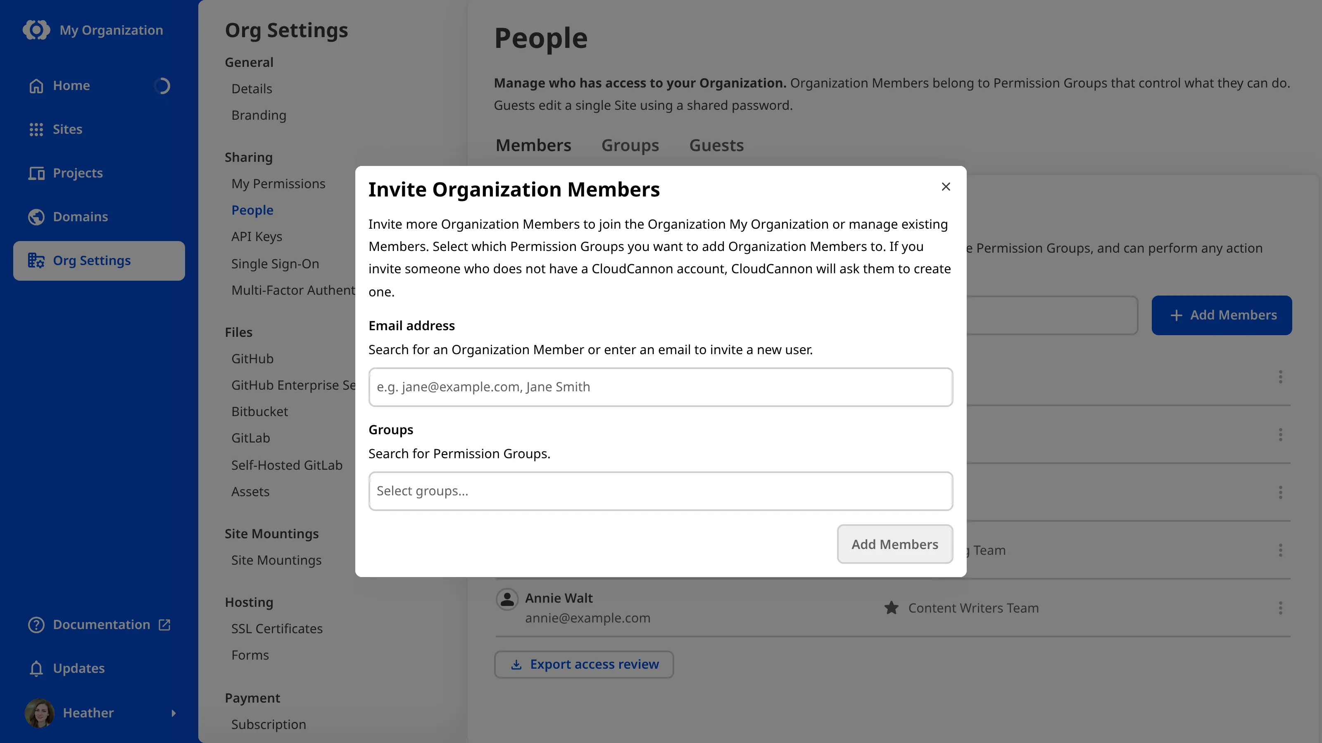The height and width of the screenshot is (743, 1322).
Task: Open Assets settings
Action: (x=250, y=492)
